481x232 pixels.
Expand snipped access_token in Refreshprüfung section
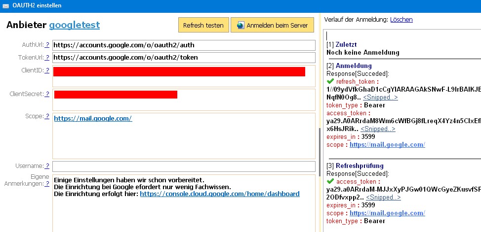point(383,198)
